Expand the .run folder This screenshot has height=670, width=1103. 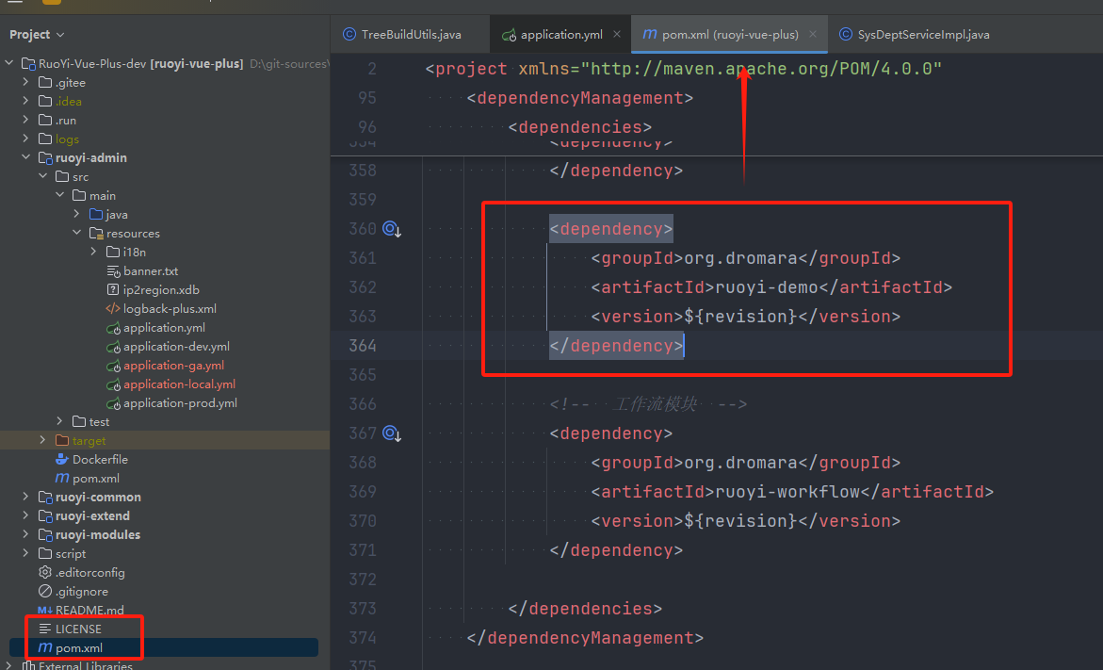pyautogui.click(x=26, y=121)
